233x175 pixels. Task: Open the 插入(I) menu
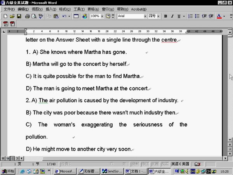point(50,9)
